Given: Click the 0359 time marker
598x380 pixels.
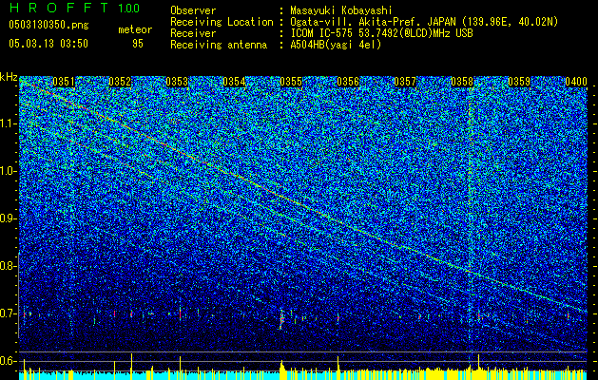Looking at the screenshot, I should pyautogui.click(x=519, y=82).
